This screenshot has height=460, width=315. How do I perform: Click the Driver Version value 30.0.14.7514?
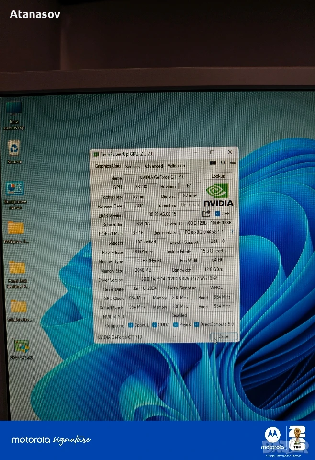tap(180, 279)
